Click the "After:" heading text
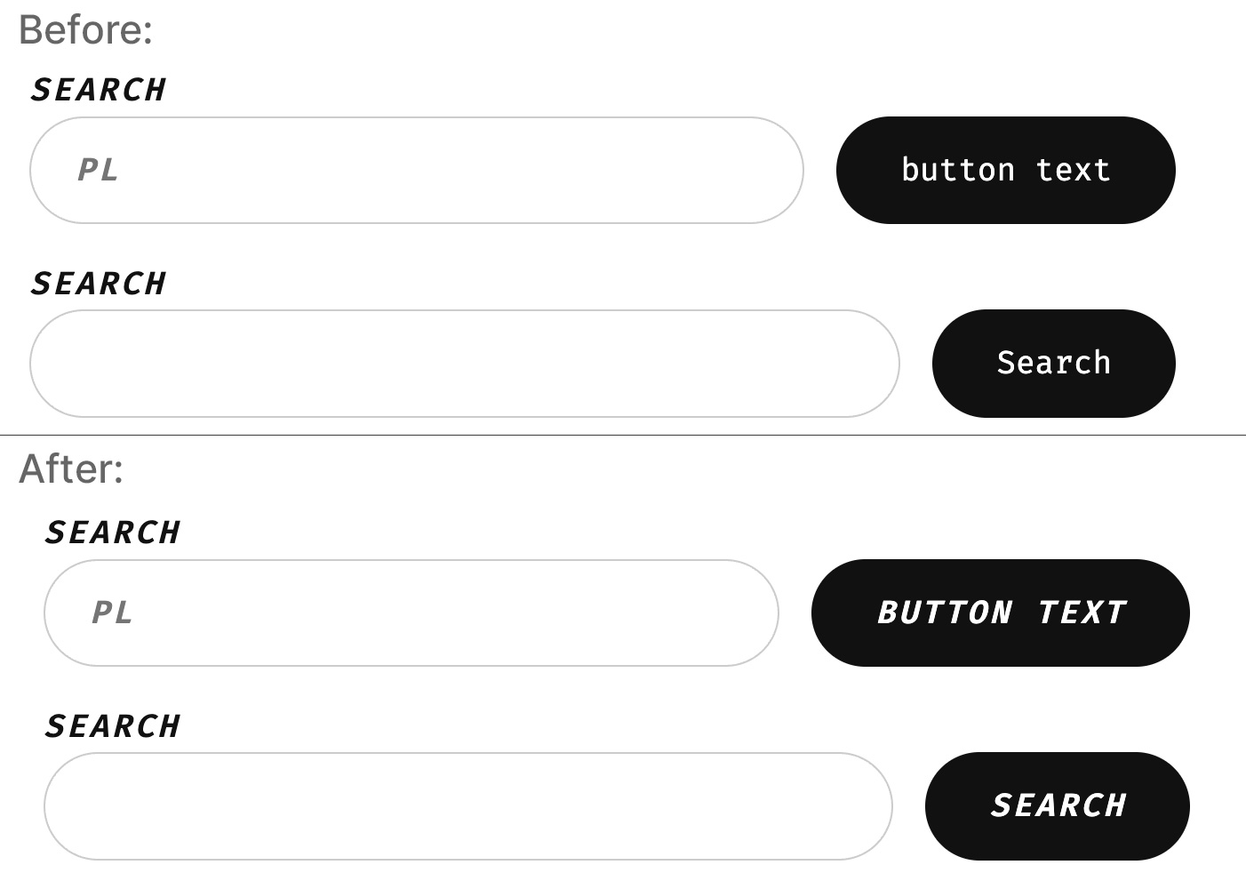The width and height of the screenshot is (1246, 889). tap(72, 469)
